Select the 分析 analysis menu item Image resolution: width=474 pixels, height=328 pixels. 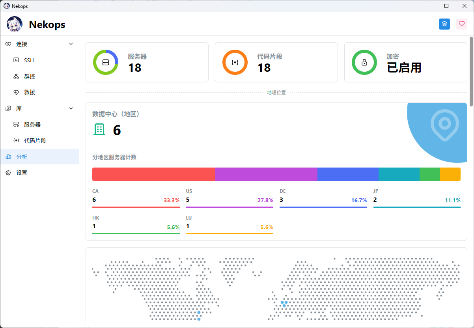pyautogui.click(x=22, y=157)
